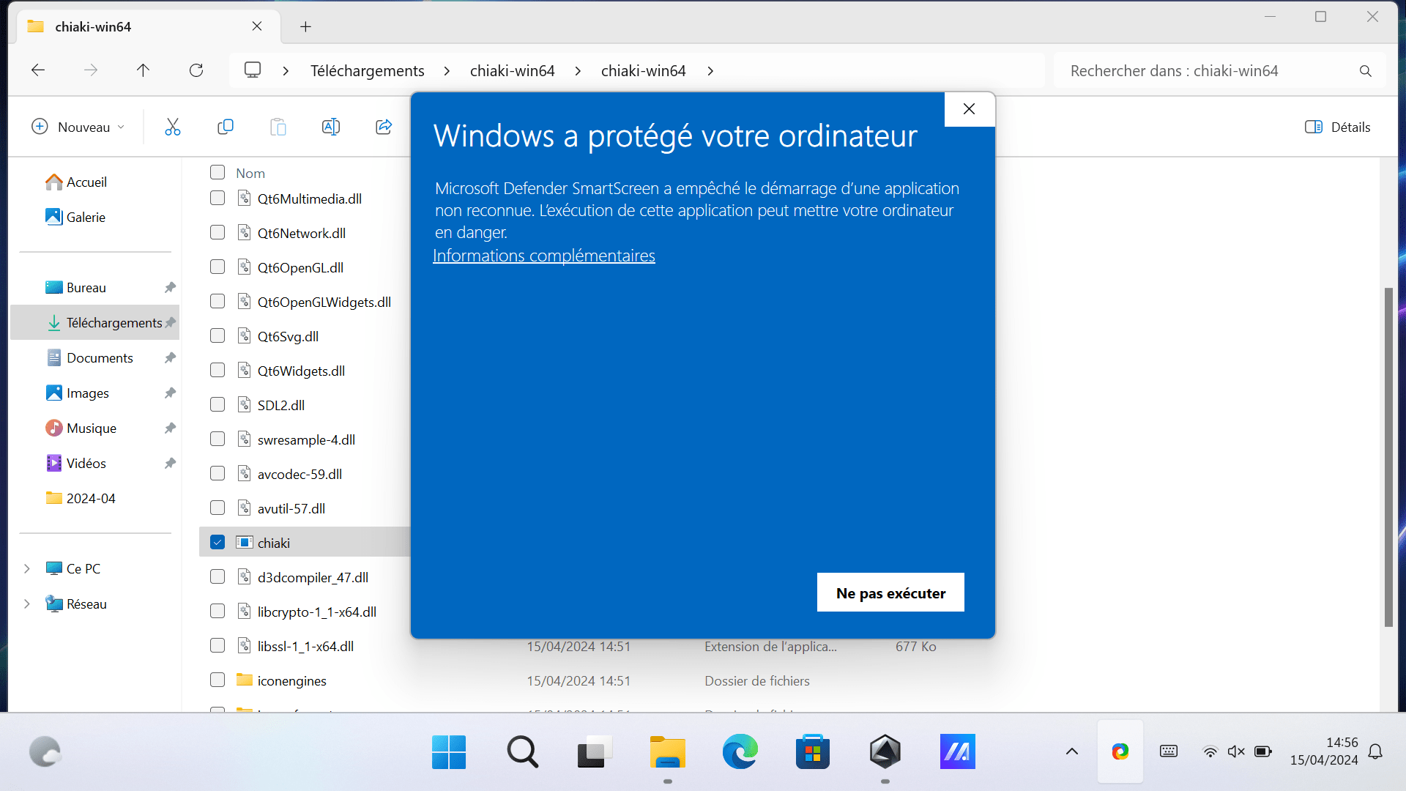
Task: Click chevron before Téléchargements in path
Action: (286, 71)
